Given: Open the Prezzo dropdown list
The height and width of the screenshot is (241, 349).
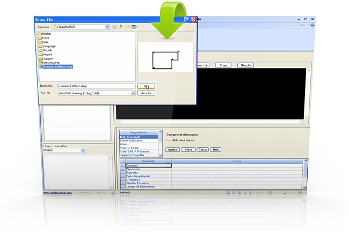Looking at the screenshot, I should point(83,151).
